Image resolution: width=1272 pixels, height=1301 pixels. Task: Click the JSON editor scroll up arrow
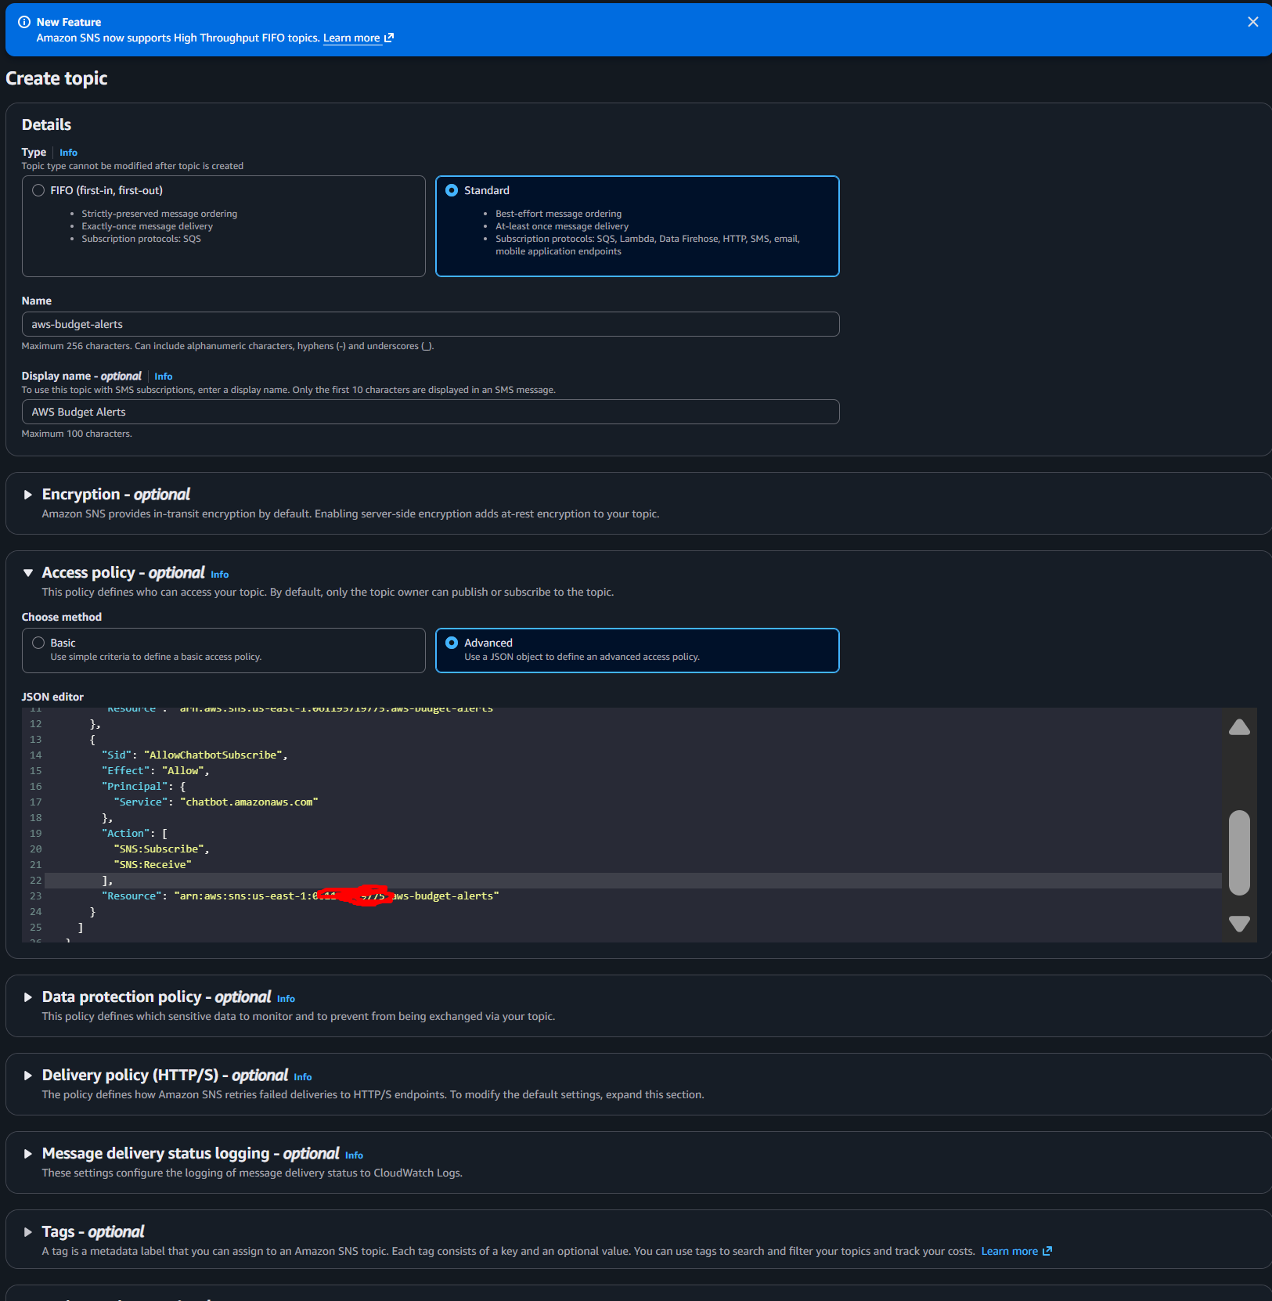pyautogui.click(x=1239, y=727)
